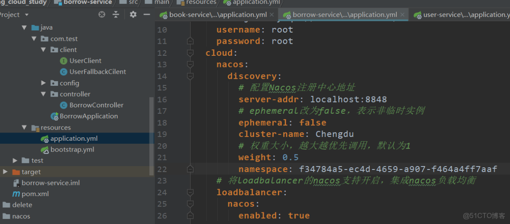
Task: Collapse the resources folder
Action: [24, 128]
